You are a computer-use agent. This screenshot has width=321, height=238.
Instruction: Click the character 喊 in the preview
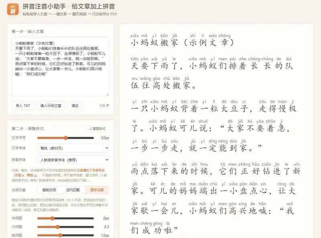(x=262, y=211)
